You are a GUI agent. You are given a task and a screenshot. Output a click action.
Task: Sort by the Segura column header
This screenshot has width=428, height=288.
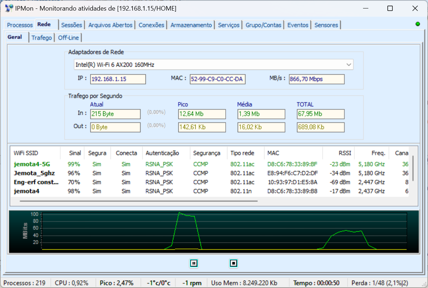click(x=97, y=153)
